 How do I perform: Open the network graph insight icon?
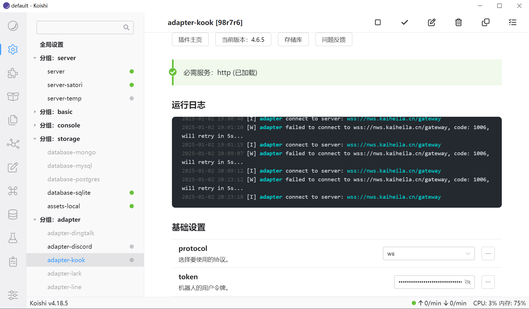13,144
